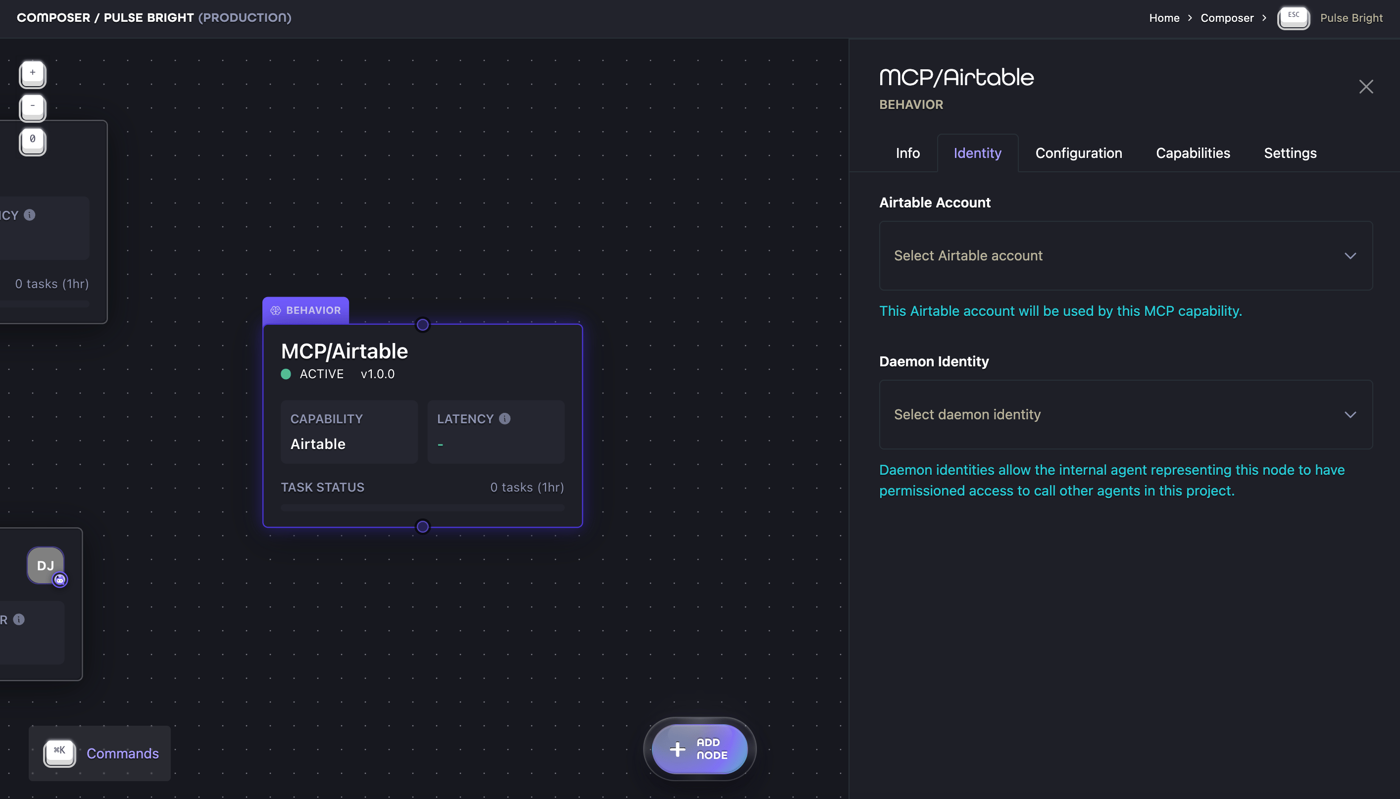Click the ESC key icon in breadcrumb
The height and width of the screenshot is (799, 1400).
1294,18
